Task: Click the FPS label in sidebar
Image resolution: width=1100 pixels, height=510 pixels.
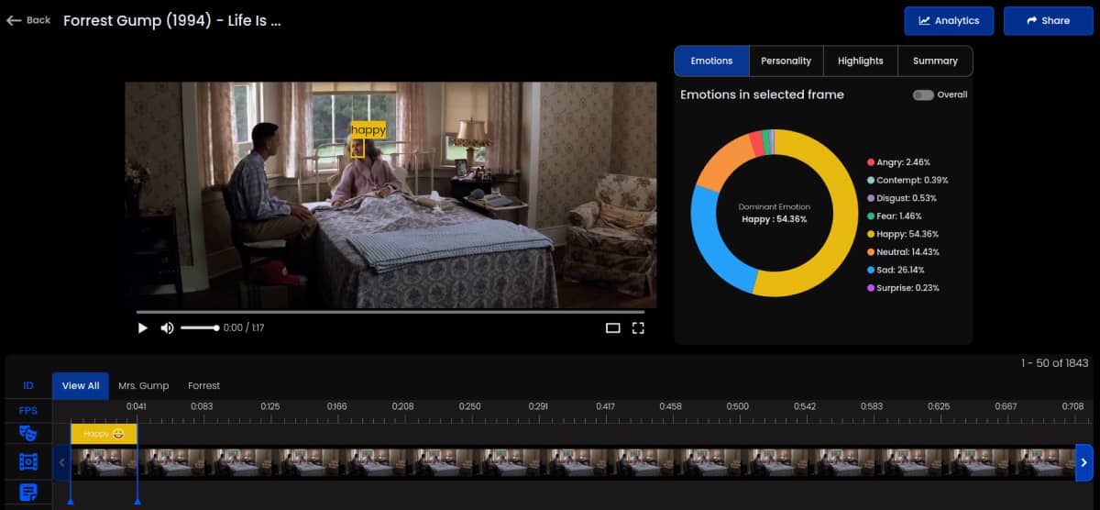Action: [27, 410]
